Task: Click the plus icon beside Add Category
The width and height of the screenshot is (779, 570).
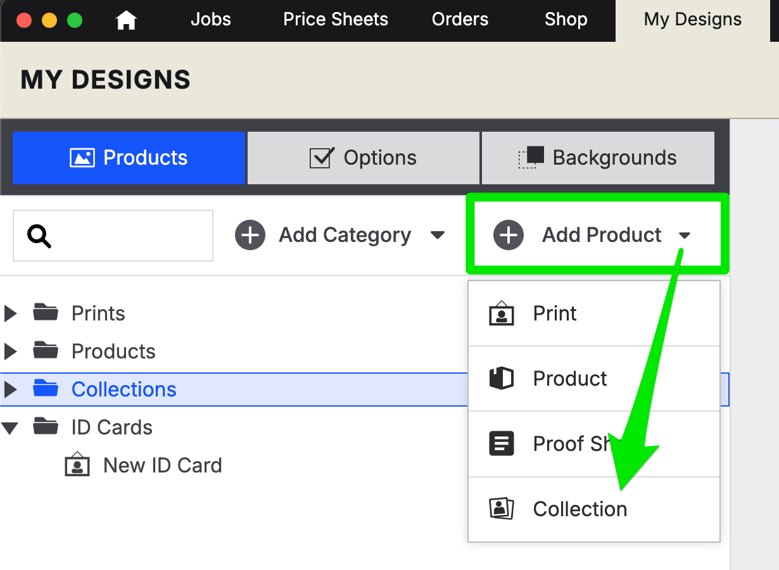Action: click(x=250, y=236)
